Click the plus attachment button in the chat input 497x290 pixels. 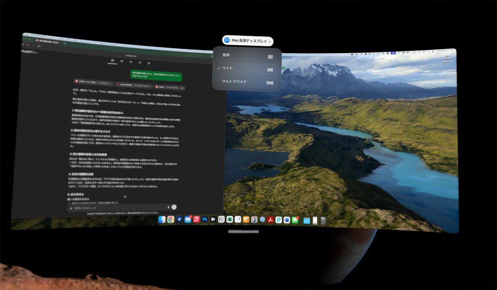71,208
